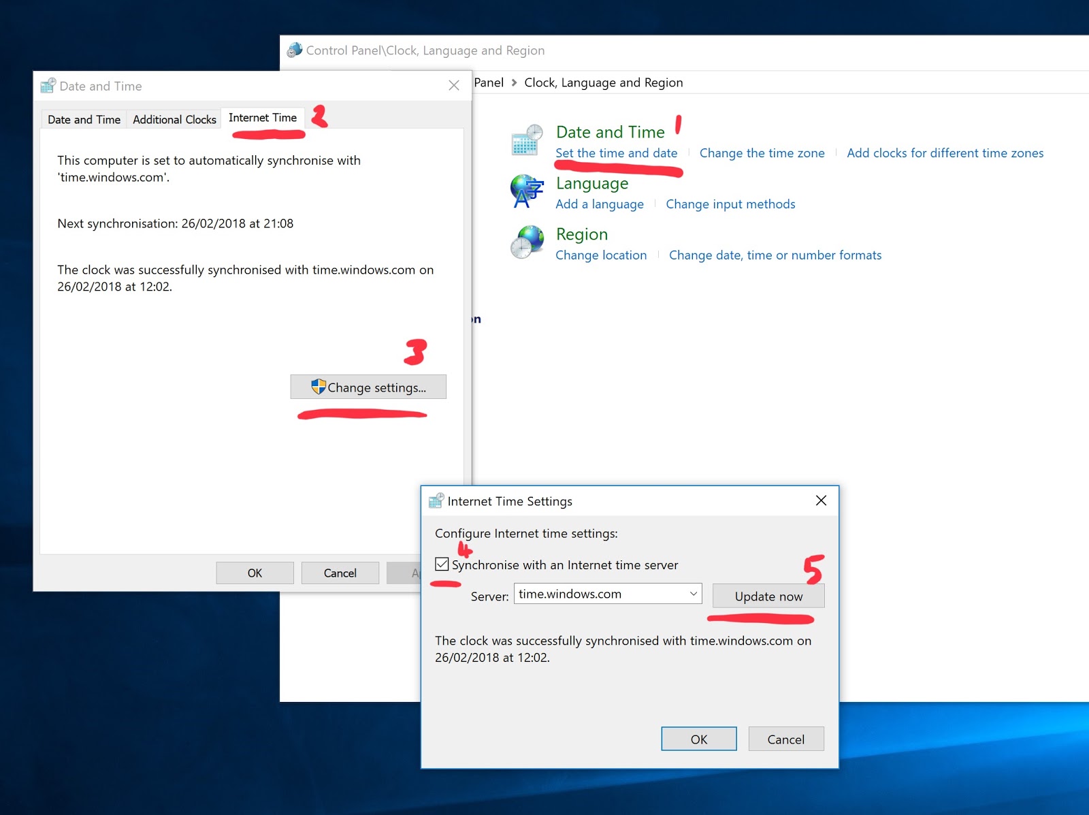Click Change input methods link
1089x815 pixels.
click(730, 204)
